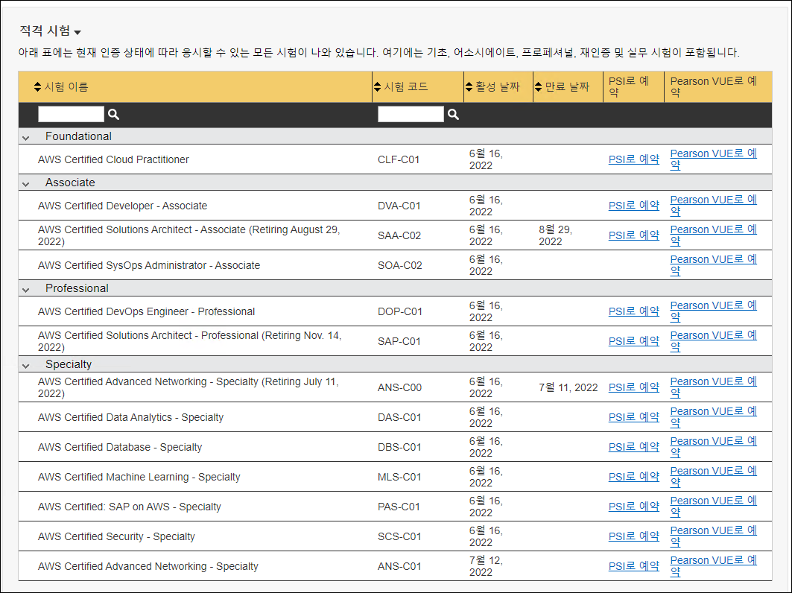Open Pearson VUE link for Cloud Practitioner
Image resolution: width=792 pixels, height=593 pixels.
[713, 159]
